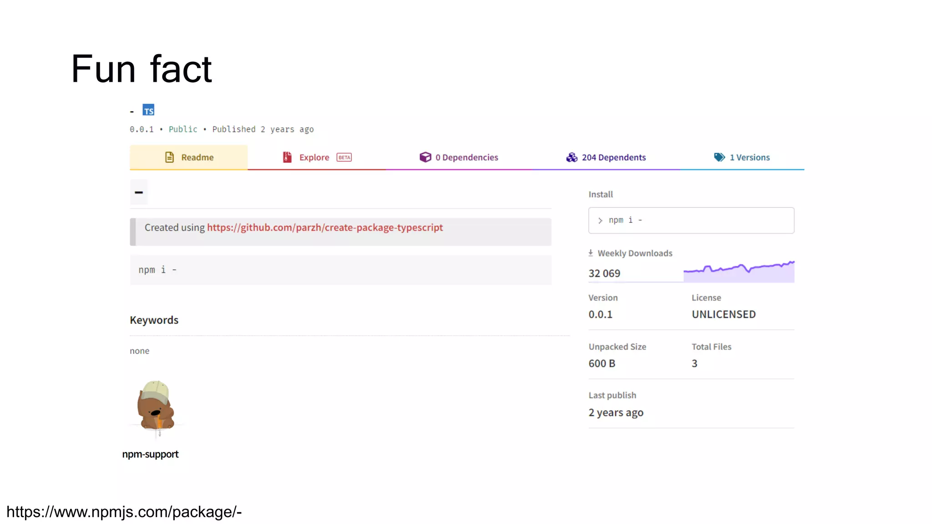
Task: Click the weekly downloads sparkline chart
Action: 739,271
